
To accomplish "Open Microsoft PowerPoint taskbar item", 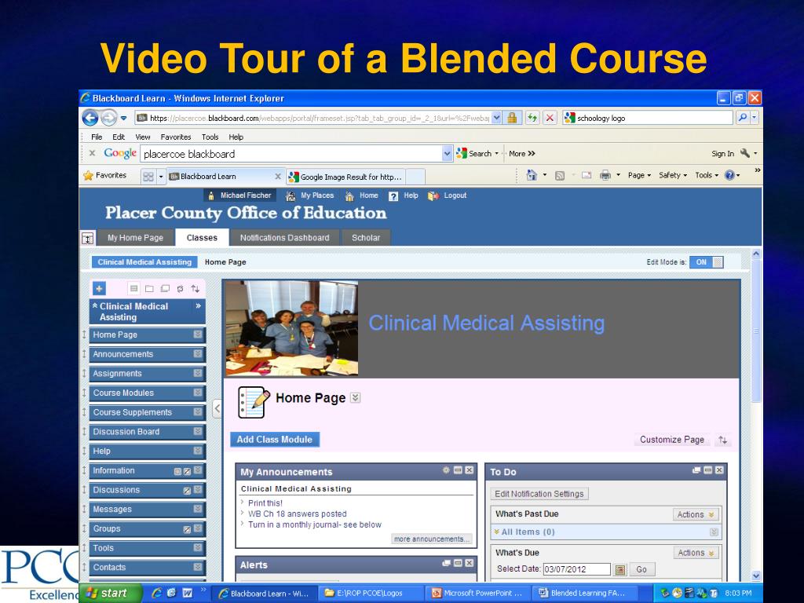I will click(477, 594).
